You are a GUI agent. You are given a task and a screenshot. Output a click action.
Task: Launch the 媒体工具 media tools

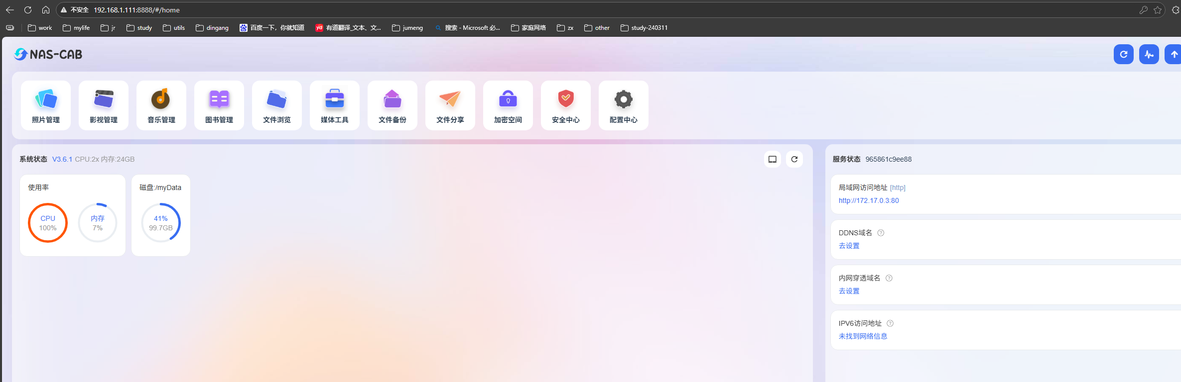pos(335,105)
